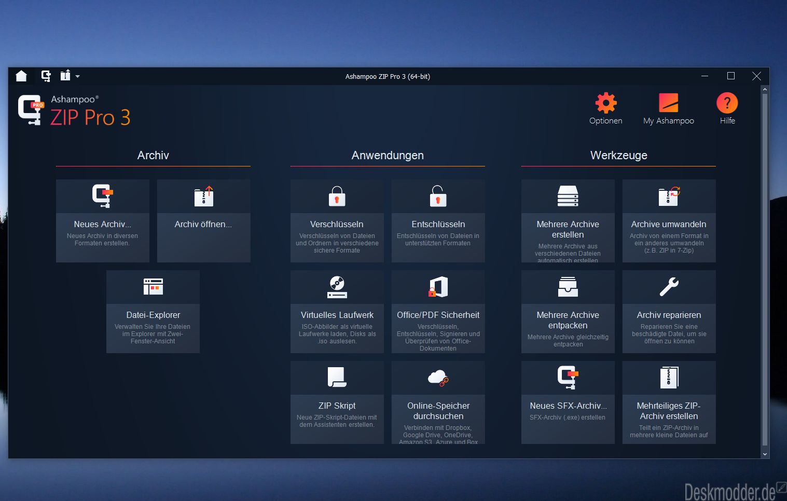This screenshot has width=787, height=501.
Task: Click the Neues SFX-Archiv... label
Action: click(568, 406)
